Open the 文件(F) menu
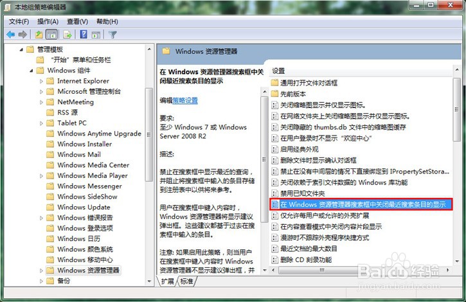Image resolution: width=466 pixels, height=302 pixels. (19, 22)
